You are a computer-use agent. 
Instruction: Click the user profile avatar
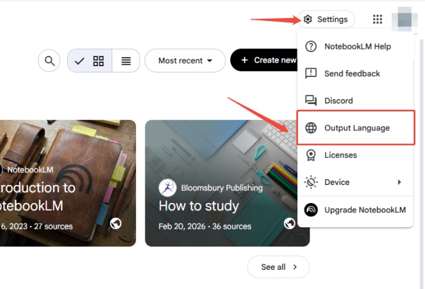click(x=404, y=19)
